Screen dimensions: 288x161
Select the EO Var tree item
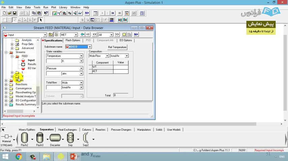[32, 68]
